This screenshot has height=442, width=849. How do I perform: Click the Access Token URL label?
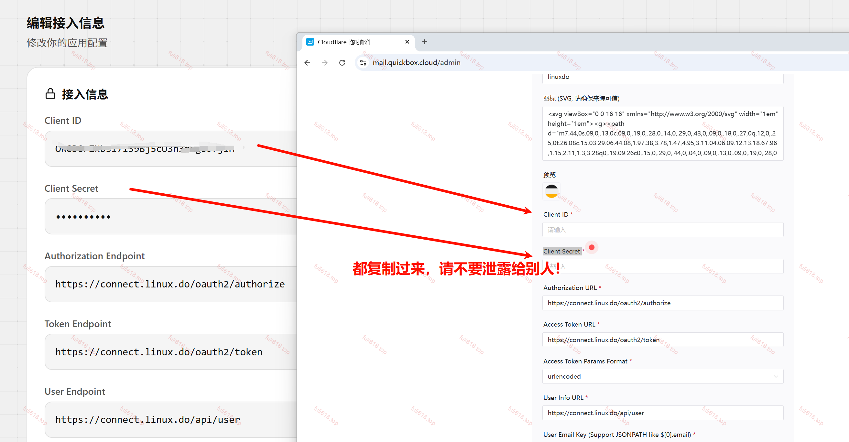coord(569,324)
